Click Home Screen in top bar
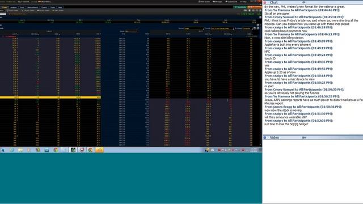Screen dimensions: 363x204 click(x=204, y=2)
